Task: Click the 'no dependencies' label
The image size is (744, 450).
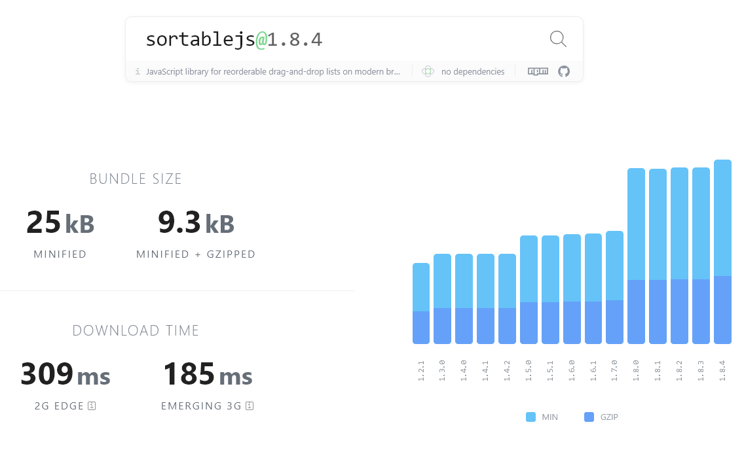Action: coord(473,71)
